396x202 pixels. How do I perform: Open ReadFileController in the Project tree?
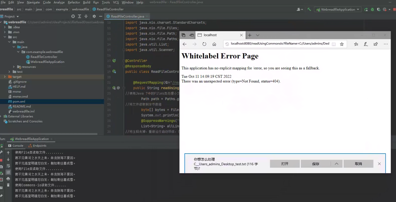44,57
